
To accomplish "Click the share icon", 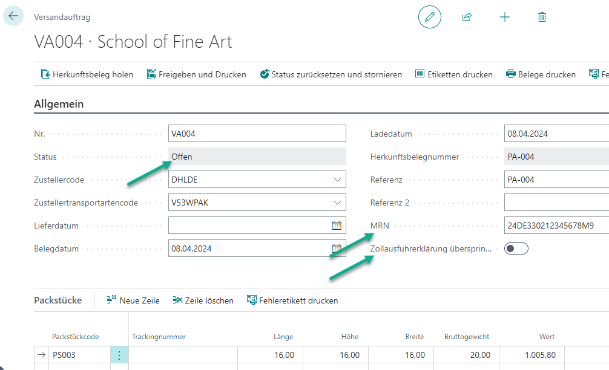I will click(x=467, y=17).
